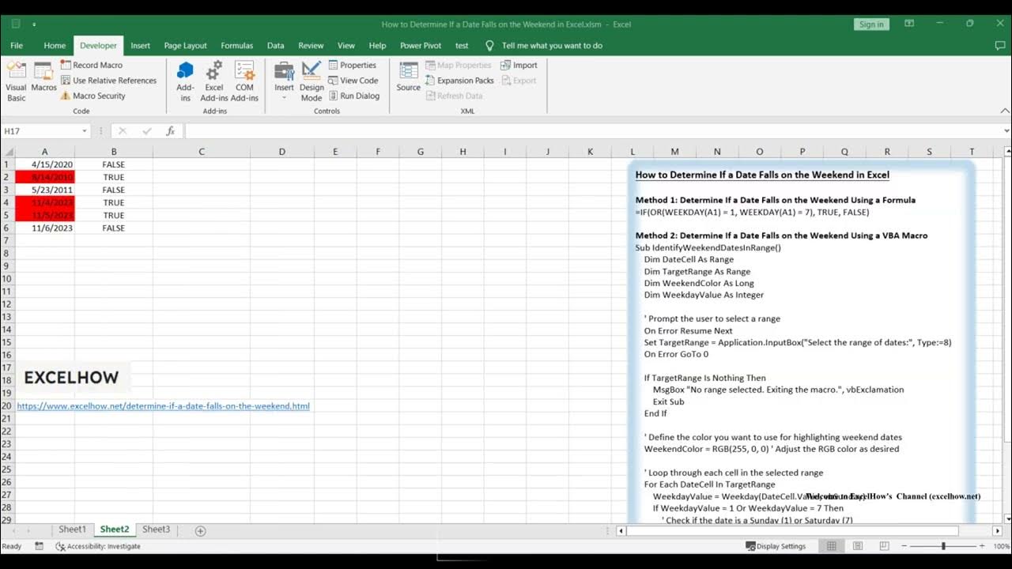Open control Properties
1012x569 pixels.
pyautogui.click(x=352, y=65)
